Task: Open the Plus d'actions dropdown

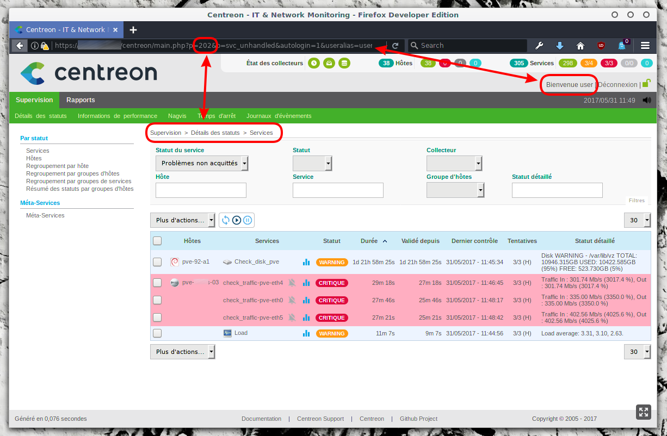Action: pos(182,220)
